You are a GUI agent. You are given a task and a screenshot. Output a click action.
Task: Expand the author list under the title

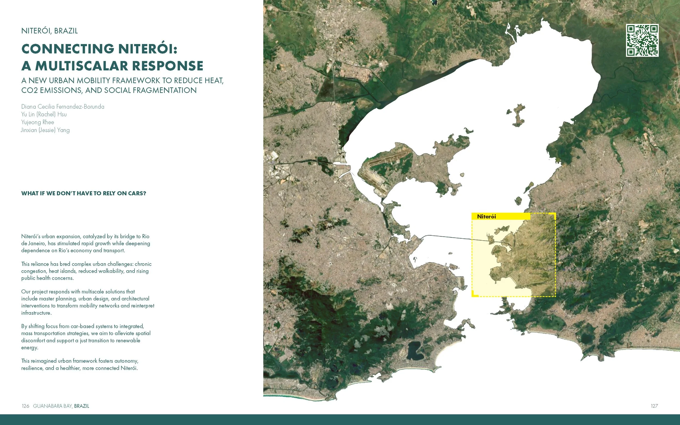[62, 118]
